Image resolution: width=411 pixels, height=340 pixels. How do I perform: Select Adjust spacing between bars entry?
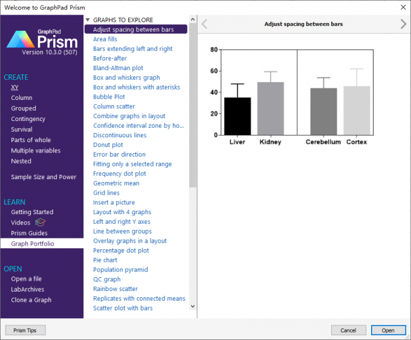[136, 30]
